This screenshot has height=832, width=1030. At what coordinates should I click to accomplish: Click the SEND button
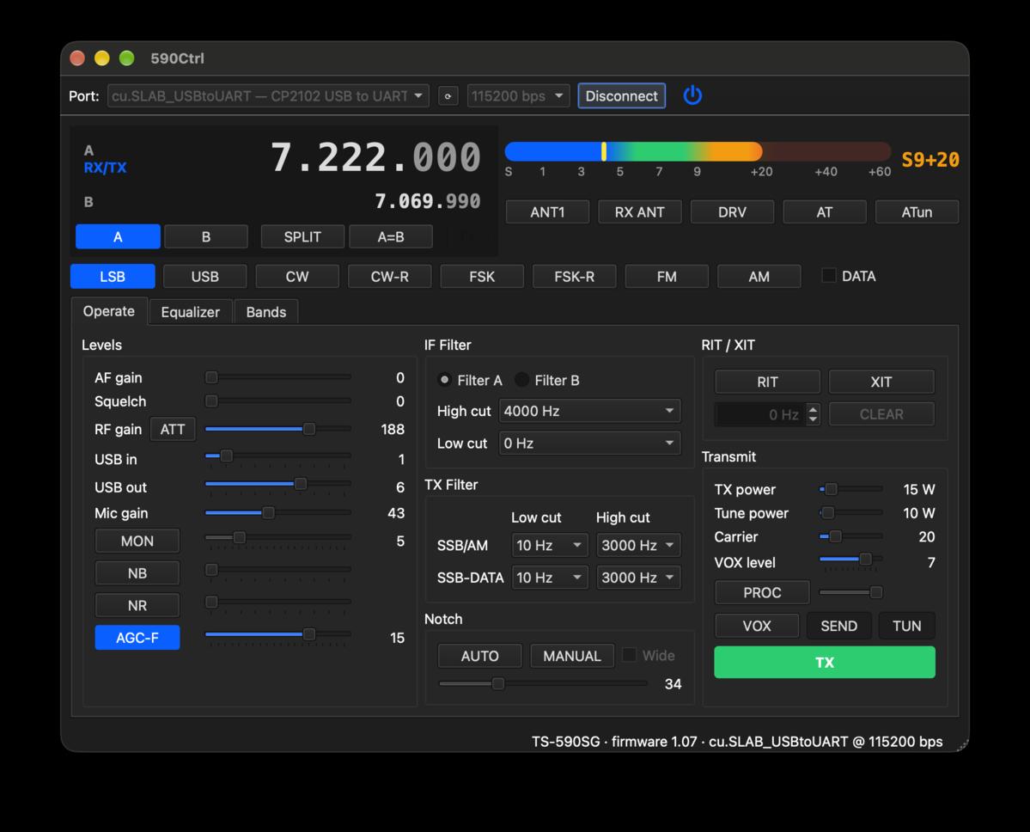click(x=838, y=626)
